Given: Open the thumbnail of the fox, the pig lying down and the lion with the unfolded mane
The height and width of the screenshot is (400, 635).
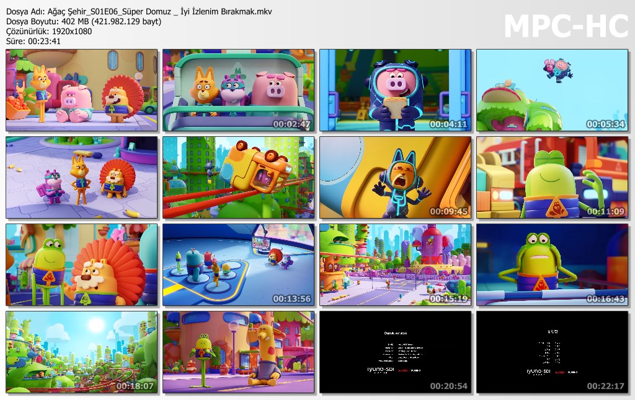Looking at the screenshot, I should click(82, 90).
